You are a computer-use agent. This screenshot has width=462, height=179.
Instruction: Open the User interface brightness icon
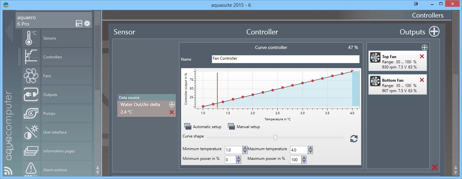31,132
